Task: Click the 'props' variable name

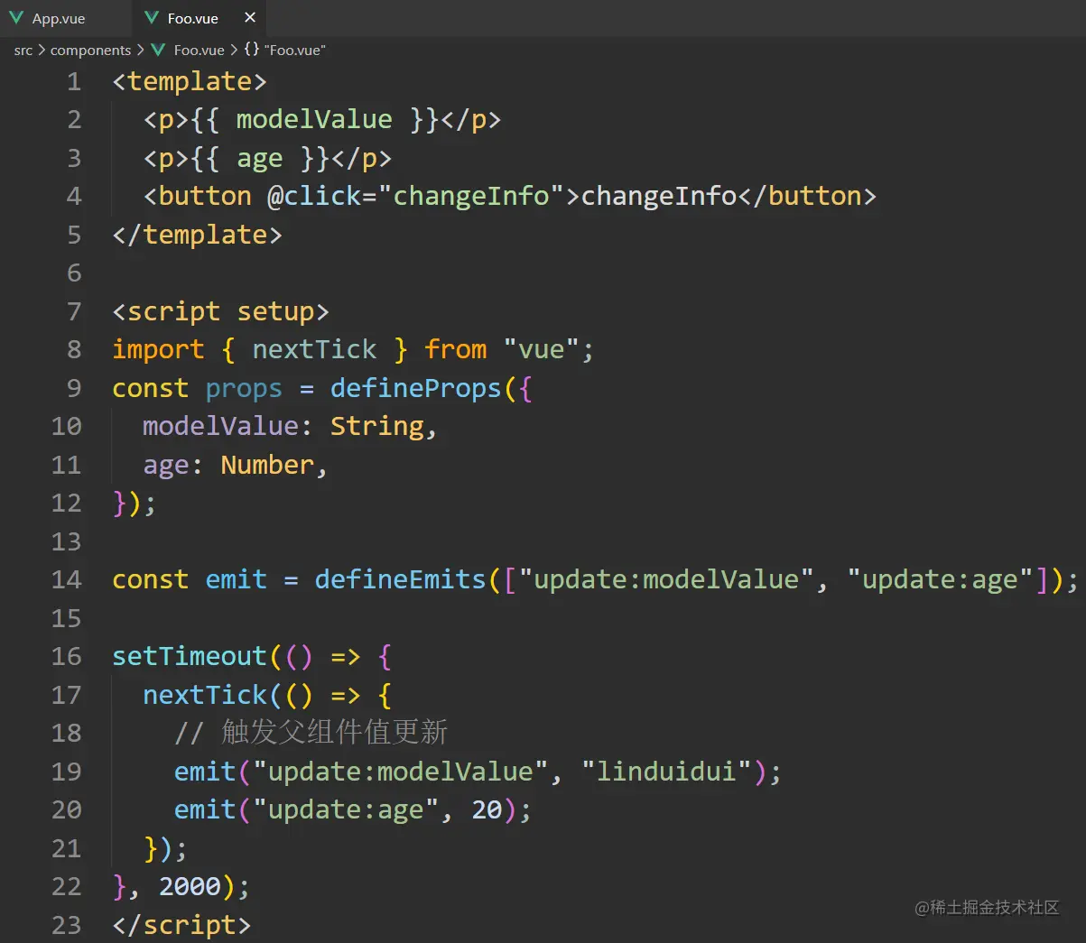Action: (x=244, y=389)
